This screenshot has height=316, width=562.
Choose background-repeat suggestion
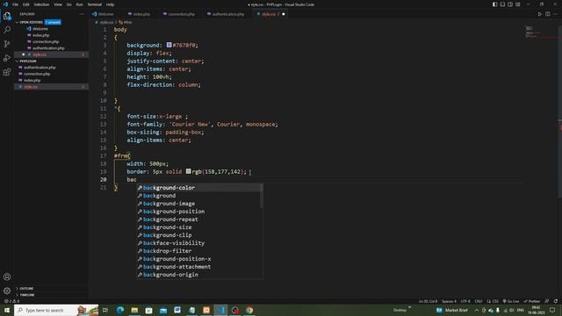(x=199, y=219)
